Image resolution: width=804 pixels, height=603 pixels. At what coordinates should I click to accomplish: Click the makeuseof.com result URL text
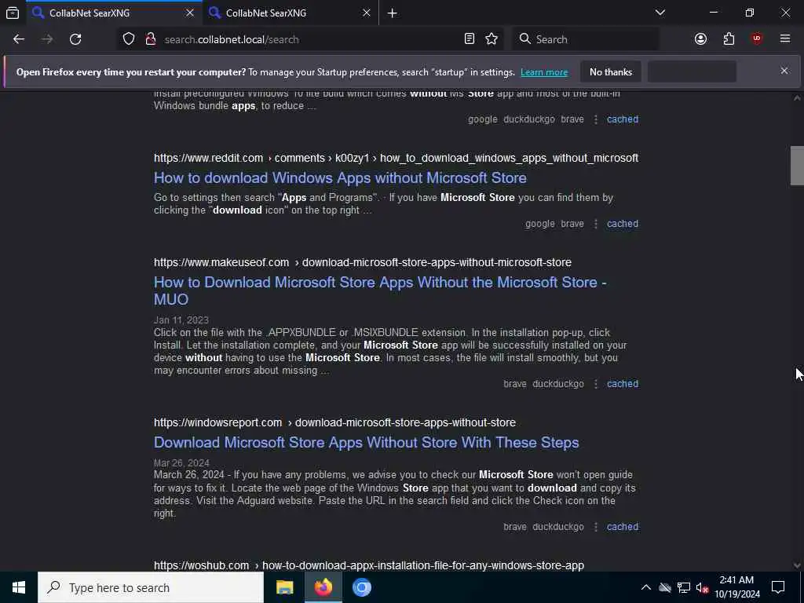(363, 262)
